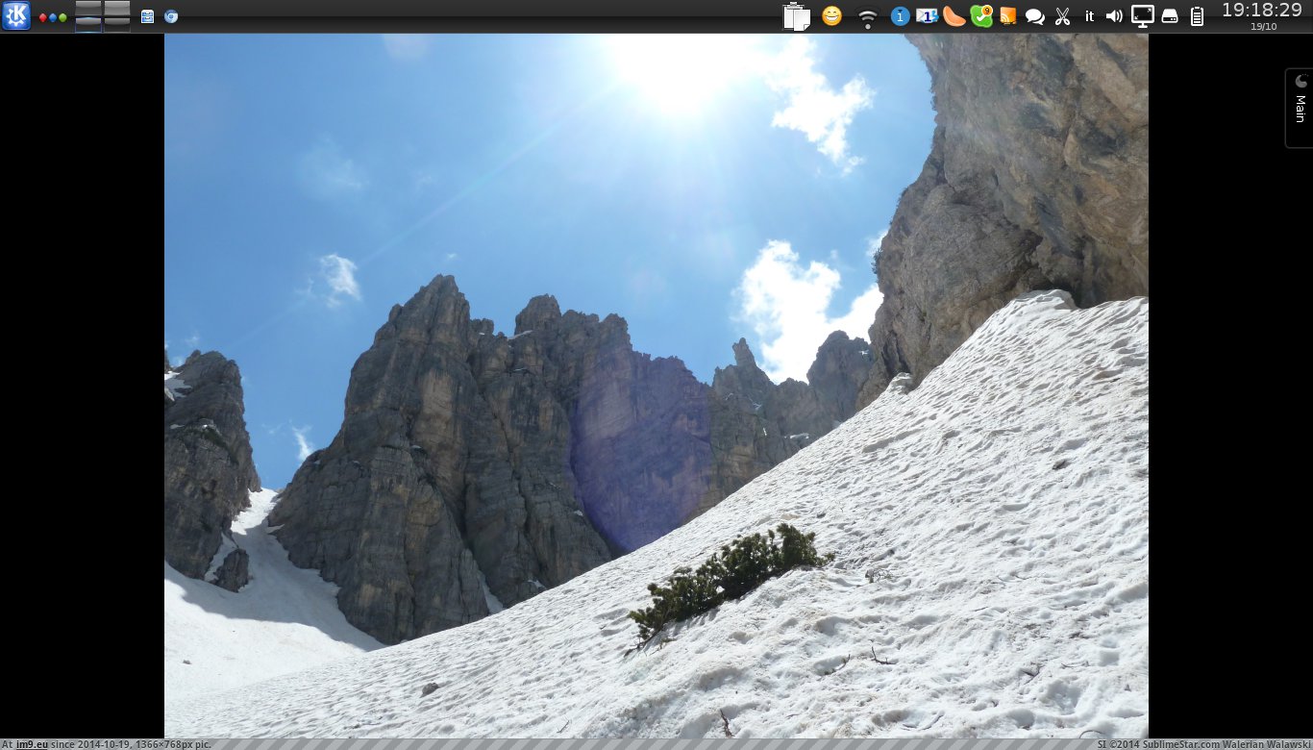Open the mail notifier with 1 unread
Image resolution: width=1313 pixels, height=750 pixels.
[x=927, y=16]
